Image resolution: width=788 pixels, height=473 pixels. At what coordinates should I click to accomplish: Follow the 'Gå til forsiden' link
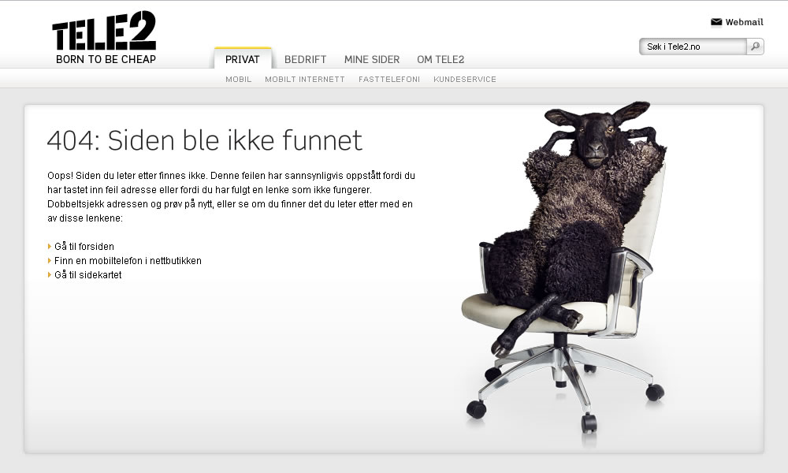pyautogui.click(x=84, y=246)
